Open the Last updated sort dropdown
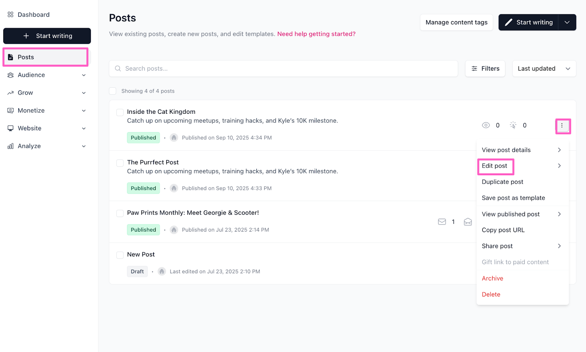Screen dimensions: 586x352 [544, 69]
